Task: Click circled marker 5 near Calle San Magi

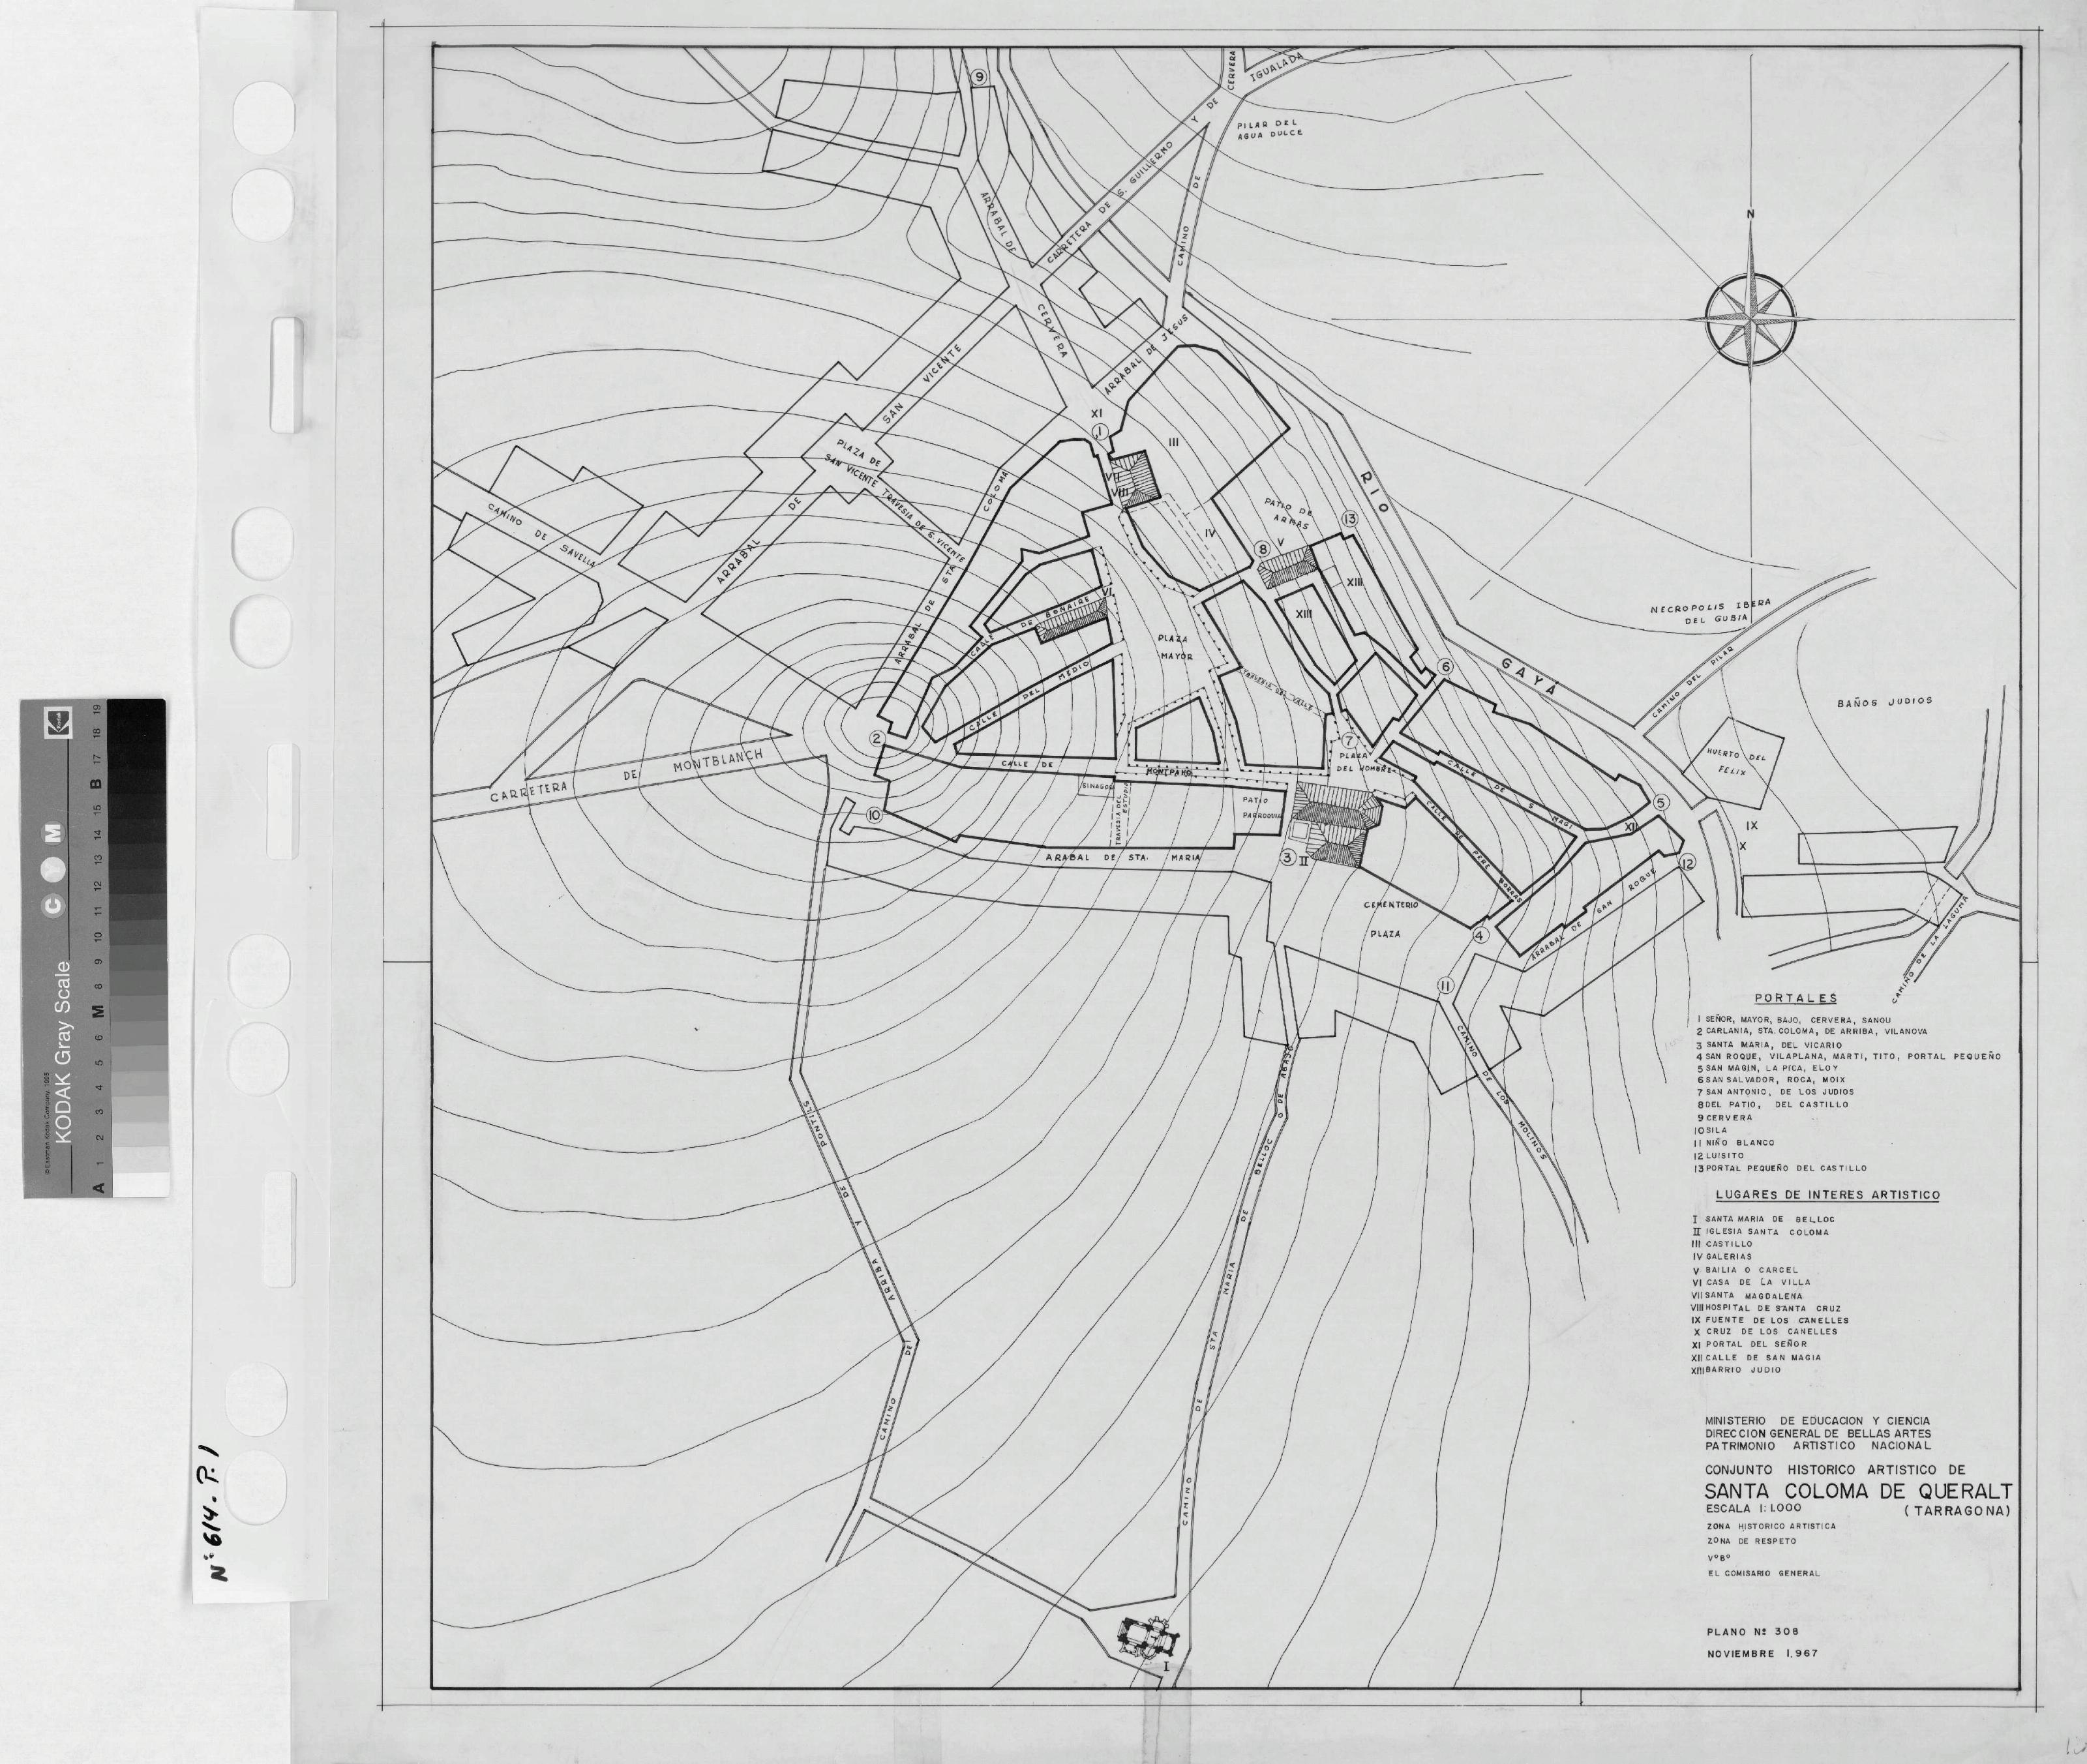Action: tap(1661, 802)
